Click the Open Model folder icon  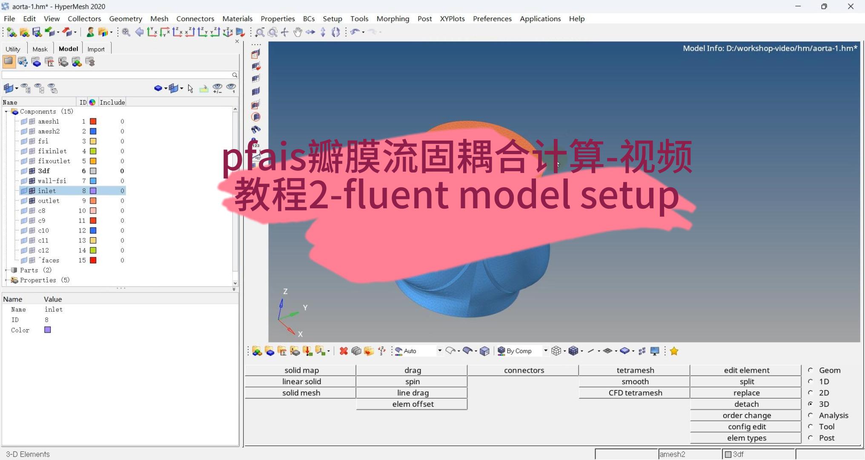coord(24,32)
